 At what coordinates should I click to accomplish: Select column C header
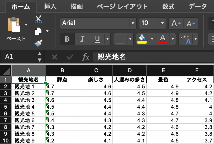[x=96, y=70]
